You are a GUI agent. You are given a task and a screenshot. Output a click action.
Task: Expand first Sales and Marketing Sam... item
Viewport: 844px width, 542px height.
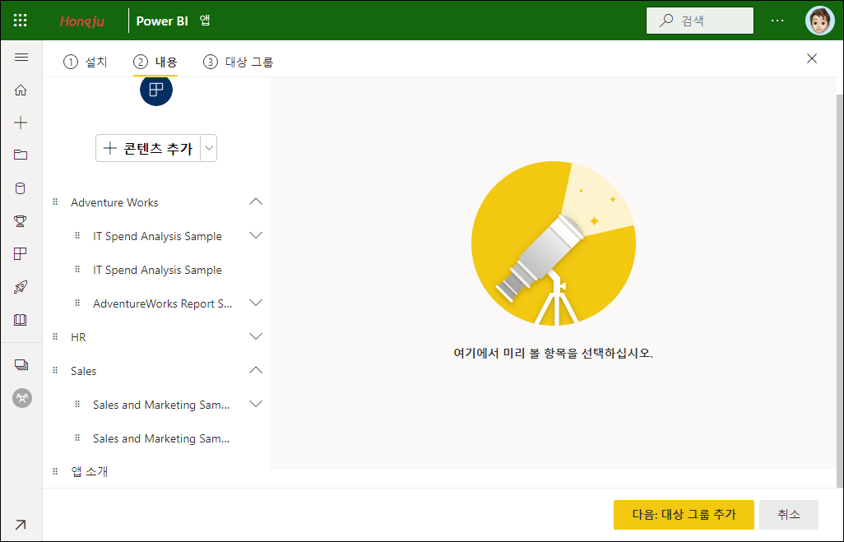256,404
